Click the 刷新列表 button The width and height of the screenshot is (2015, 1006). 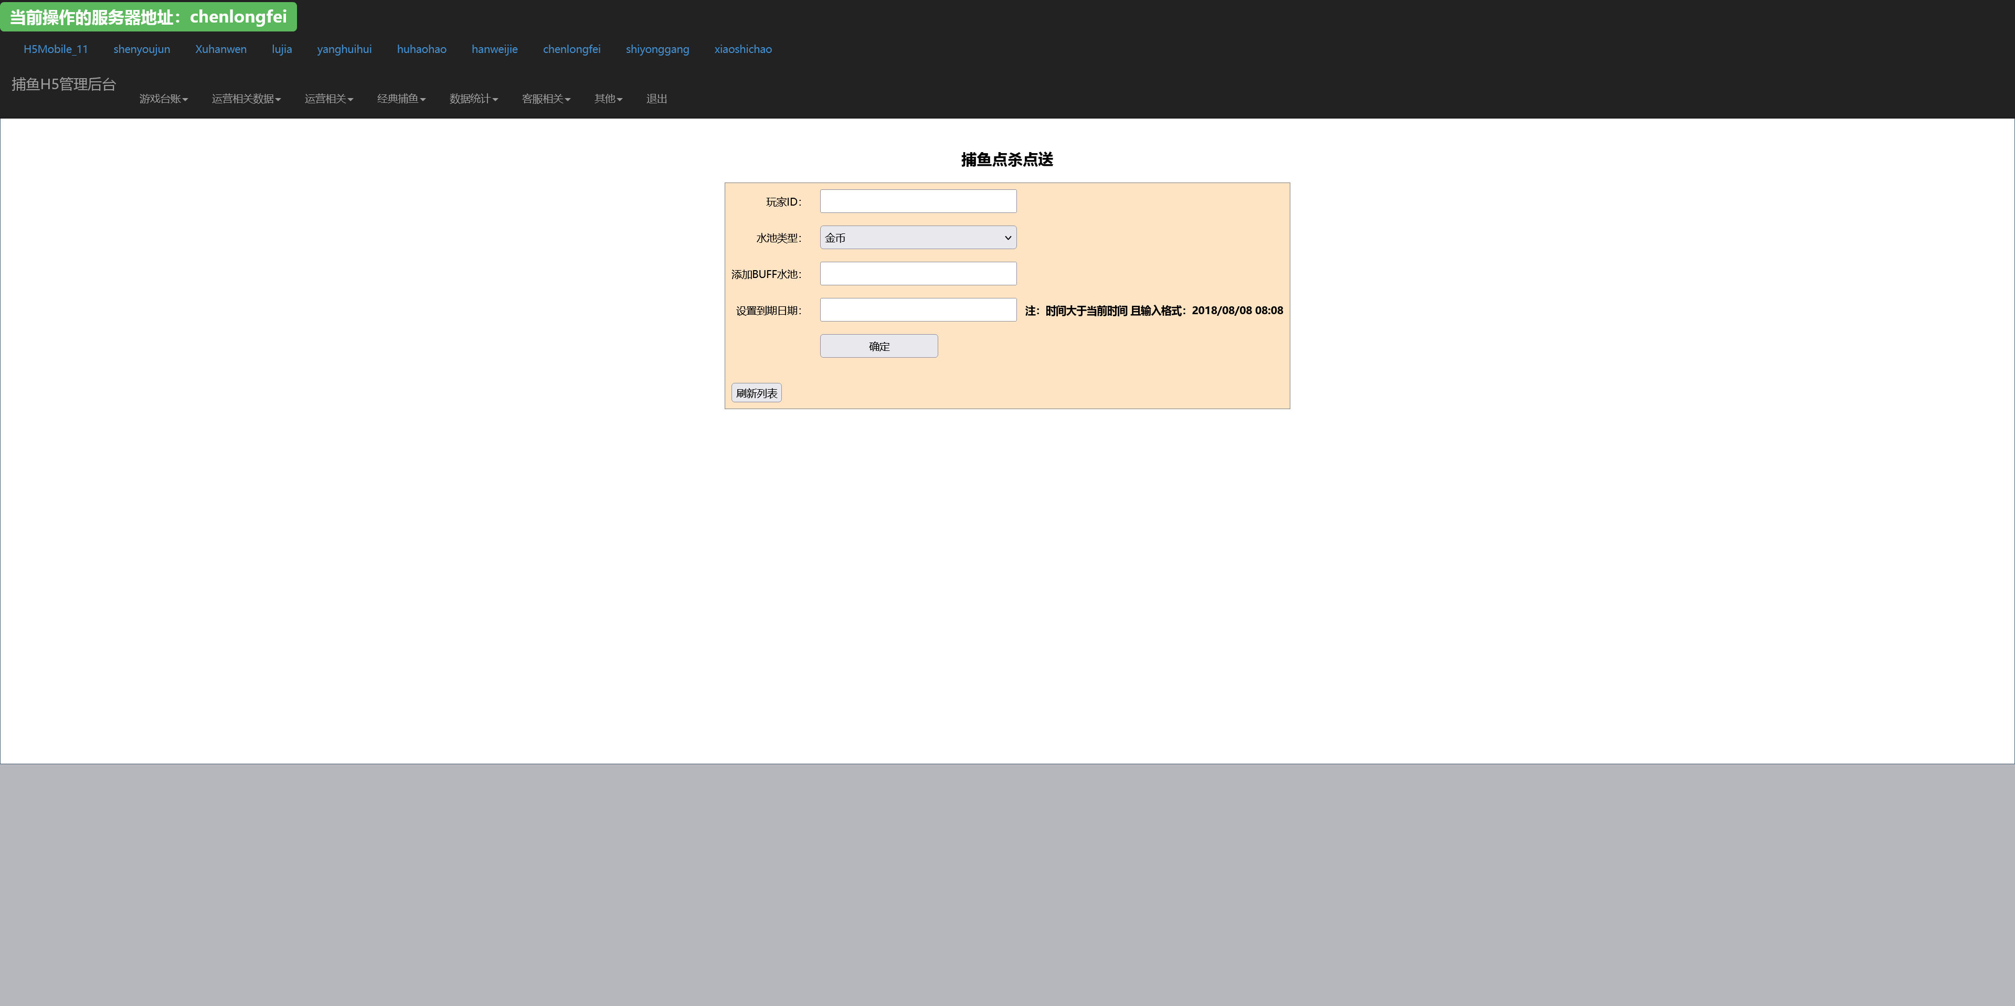[x=756, y=393]
